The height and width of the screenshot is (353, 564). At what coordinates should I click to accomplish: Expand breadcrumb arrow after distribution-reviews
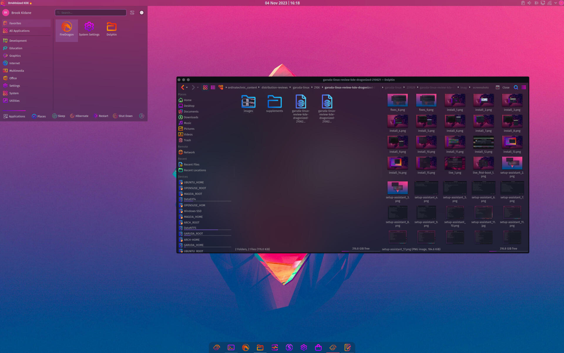[290, 87]
